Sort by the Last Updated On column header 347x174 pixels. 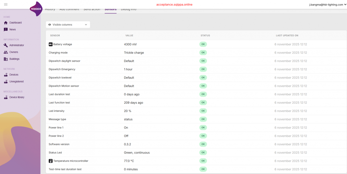pos(287,35)
